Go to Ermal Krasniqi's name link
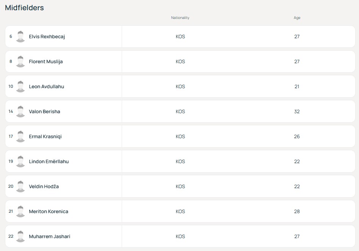The width and height of the screenshot is (359, 251). (45, 137)
